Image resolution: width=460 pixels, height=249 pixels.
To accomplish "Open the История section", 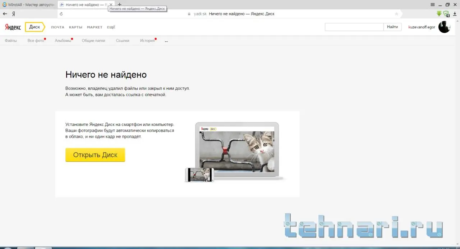I will 147,41.
